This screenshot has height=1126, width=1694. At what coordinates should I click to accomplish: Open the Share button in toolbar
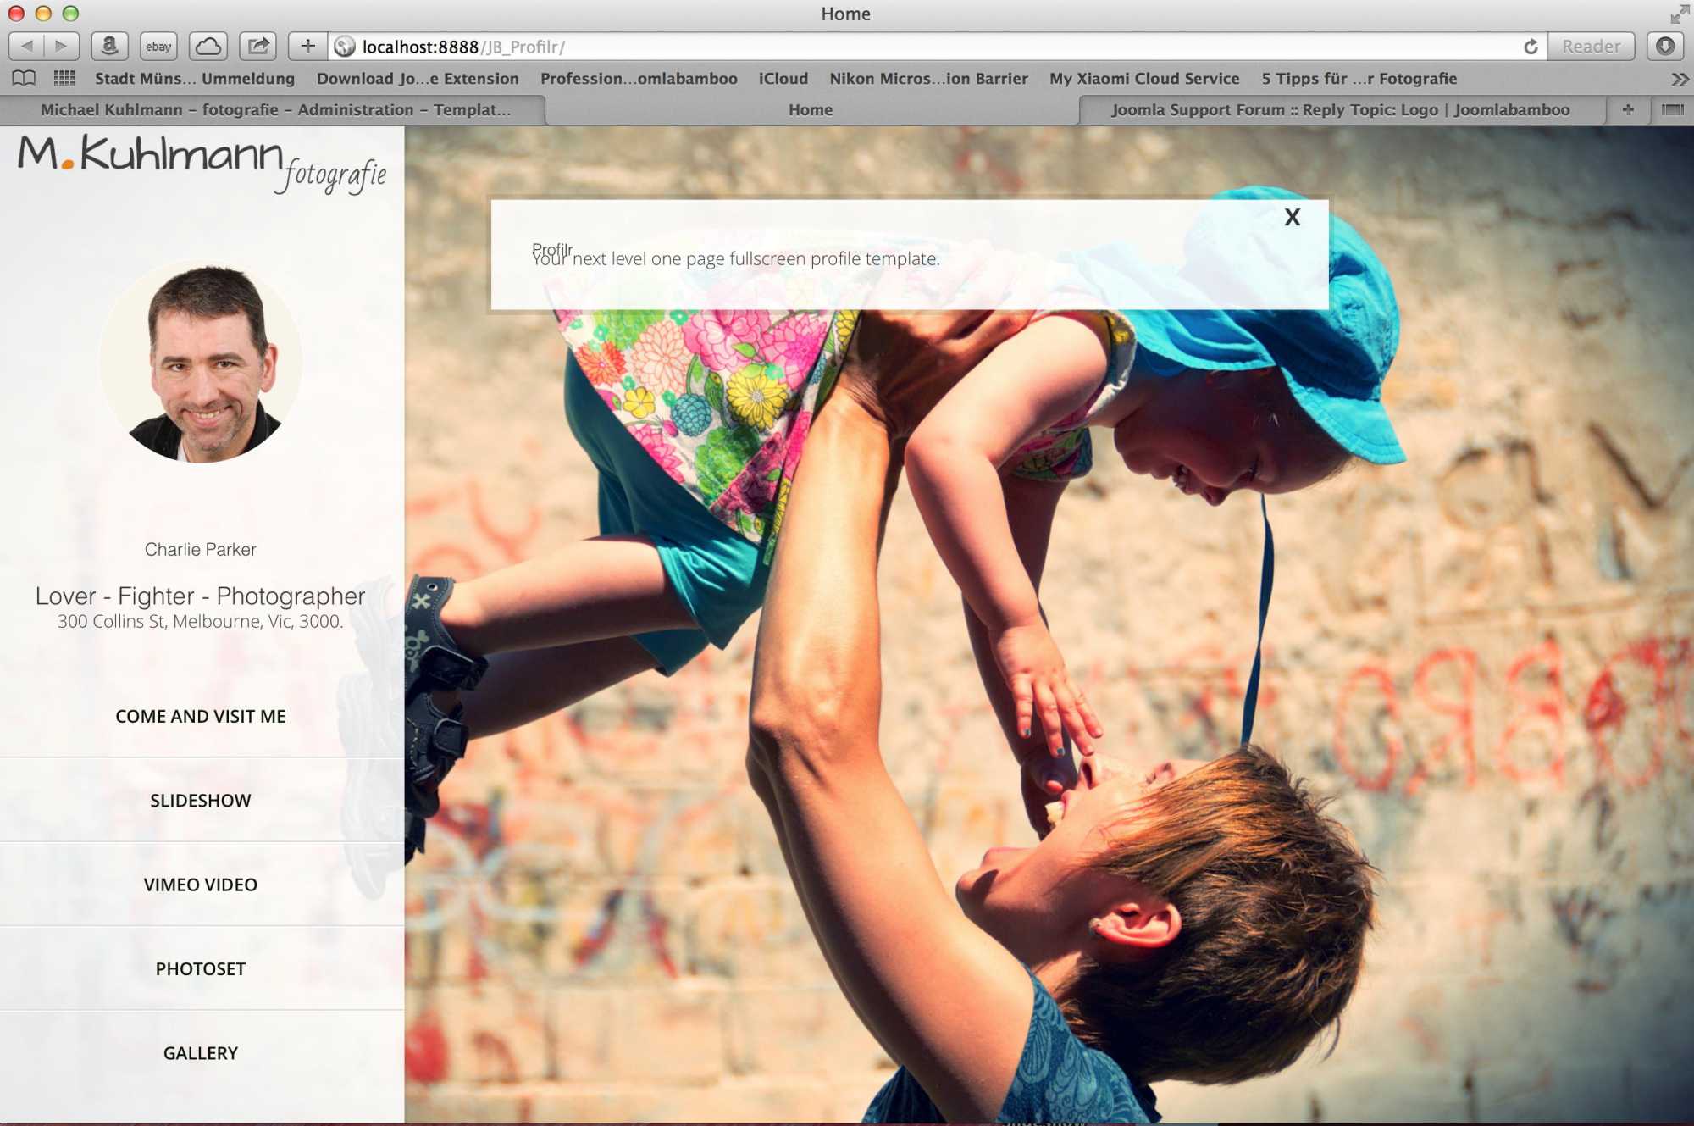[257, 46]
